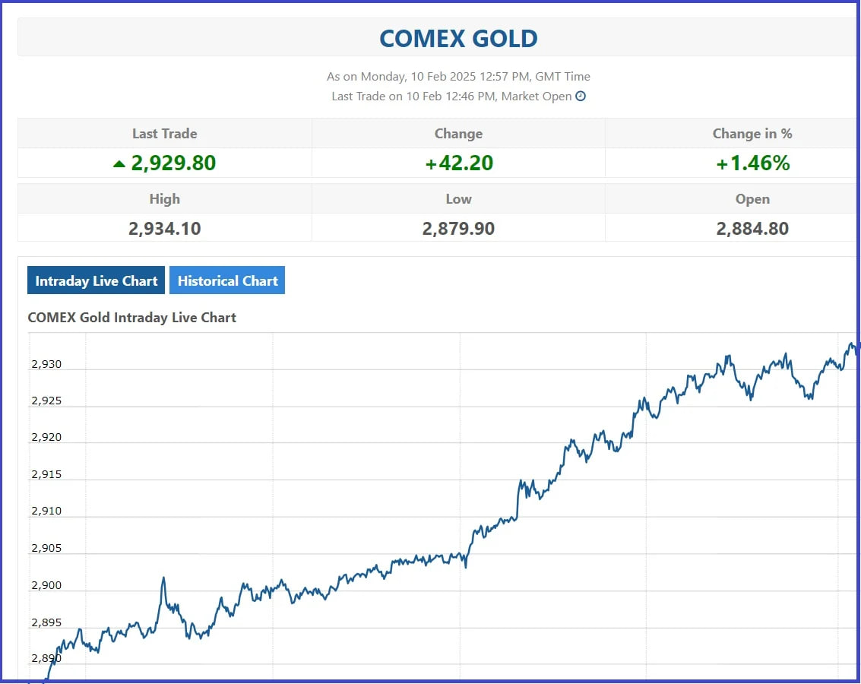Click the 'Open' header above 2,884.80
Image resolution: width=861 pixels, height=684 pixels.
[x=752, y=198]
